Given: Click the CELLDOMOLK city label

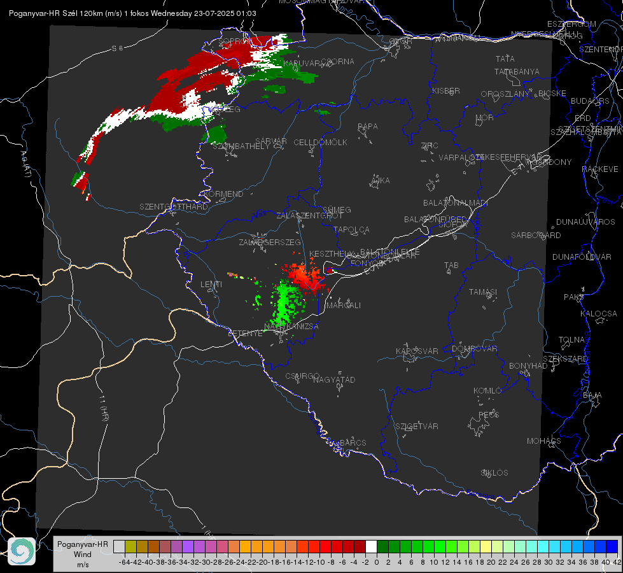Looking at the screenshot, I should tap(320, 143).
